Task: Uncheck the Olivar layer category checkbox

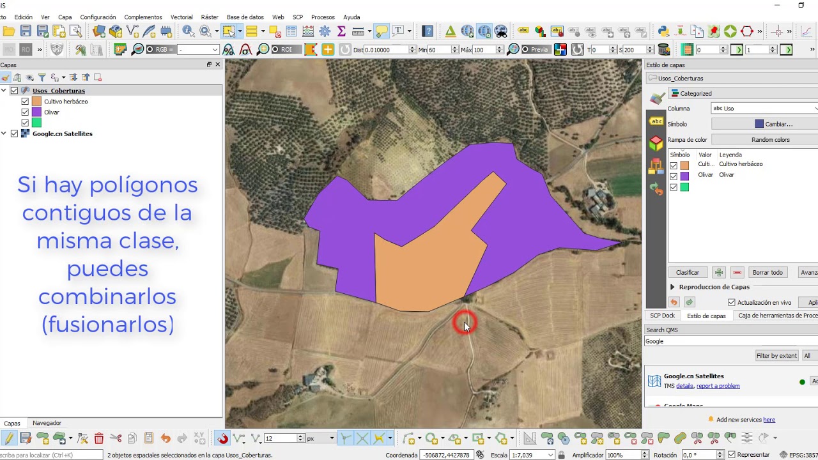Action: coord(25,112)
